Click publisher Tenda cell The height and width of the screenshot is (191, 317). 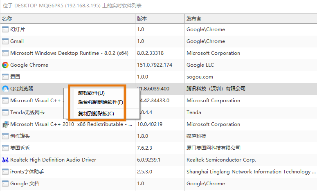click(x=194, y=112)
